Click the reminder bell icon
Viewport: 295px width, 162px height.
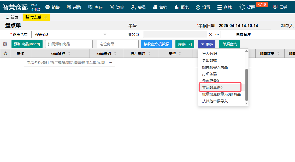pyautogui.click(x=242, y=7)
